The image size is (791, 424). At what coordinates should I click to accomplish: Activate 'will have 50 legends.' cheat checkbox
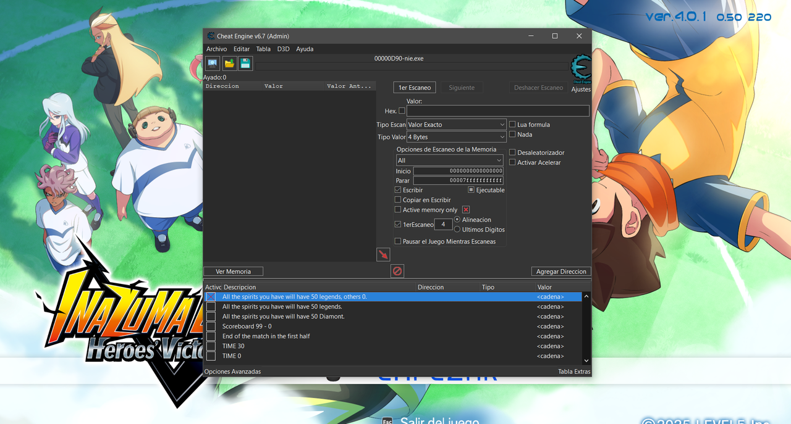(x=211, y=307)
